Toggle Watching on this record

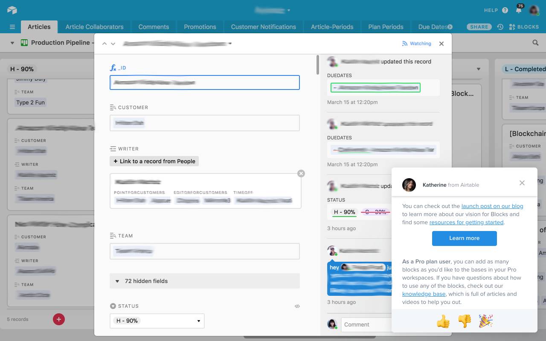[416, 43]
